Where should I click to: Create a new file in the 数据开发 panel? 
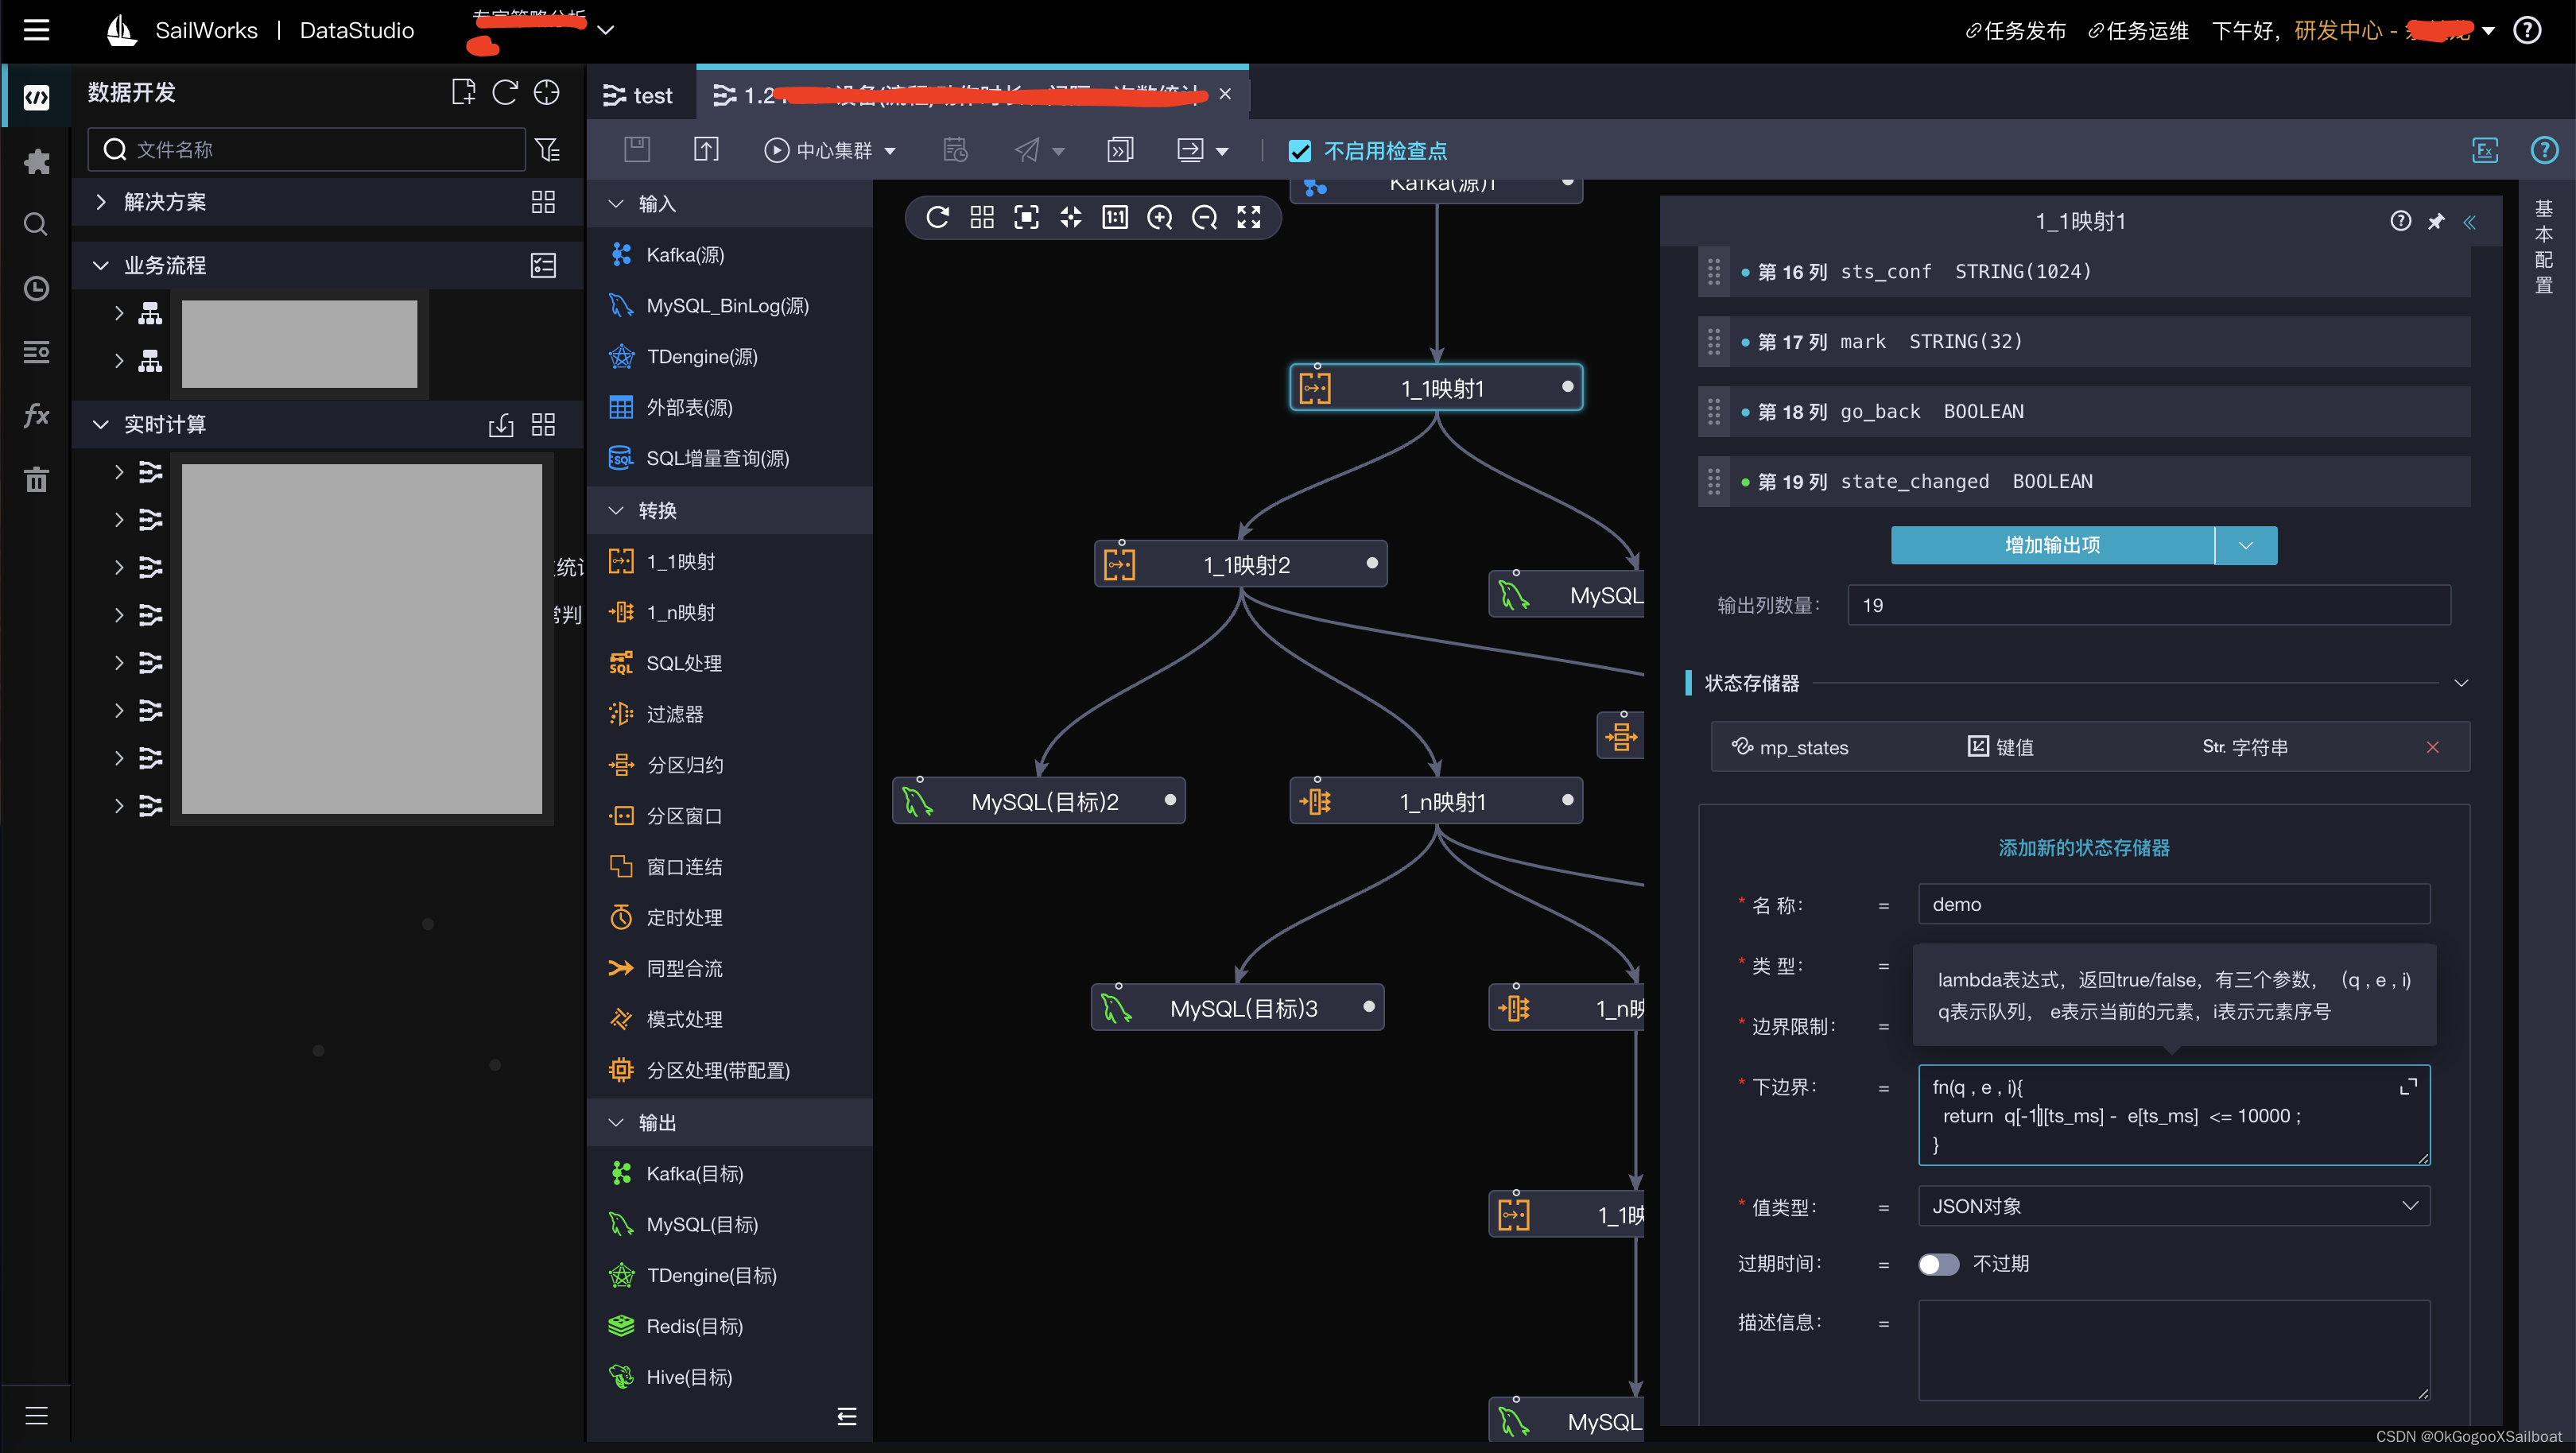[463, 92]
